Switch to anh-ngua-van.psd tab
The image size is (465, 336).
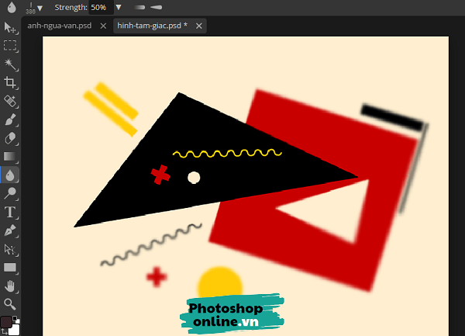(59, 26)
